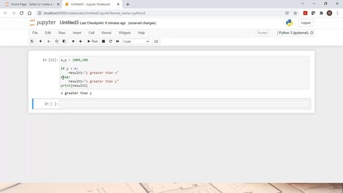Click into the empty code cell input
This screenshot has width=343, height=193.
tap(184, 104)
